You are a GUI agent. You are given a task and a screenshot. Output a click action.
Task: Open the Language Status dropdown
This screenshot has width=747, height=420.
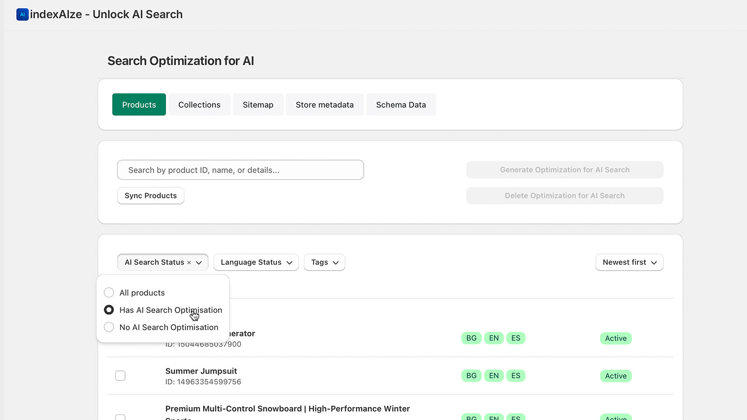[256, 262]
